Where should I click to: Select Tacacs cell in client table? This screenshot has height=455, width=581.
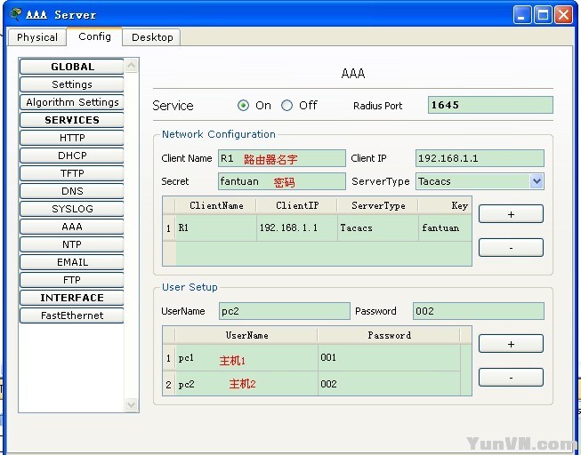(378, 227)
